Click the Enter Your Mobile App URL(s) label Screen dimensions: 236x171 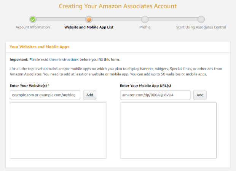(x=145, y=86)
